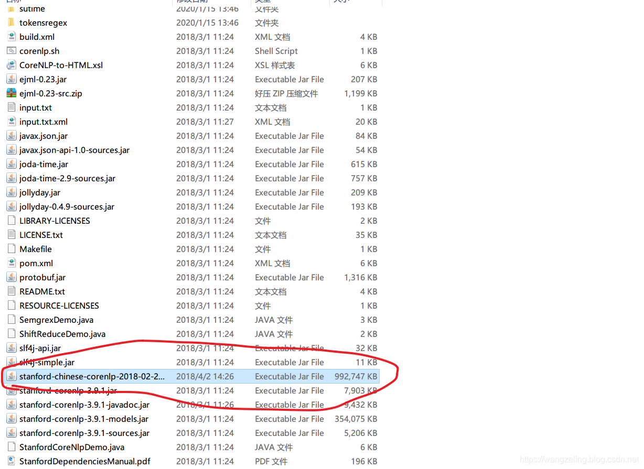
Task: Click the LIBRARY-LICENSES blank file icon
Action: coord(11,221)
